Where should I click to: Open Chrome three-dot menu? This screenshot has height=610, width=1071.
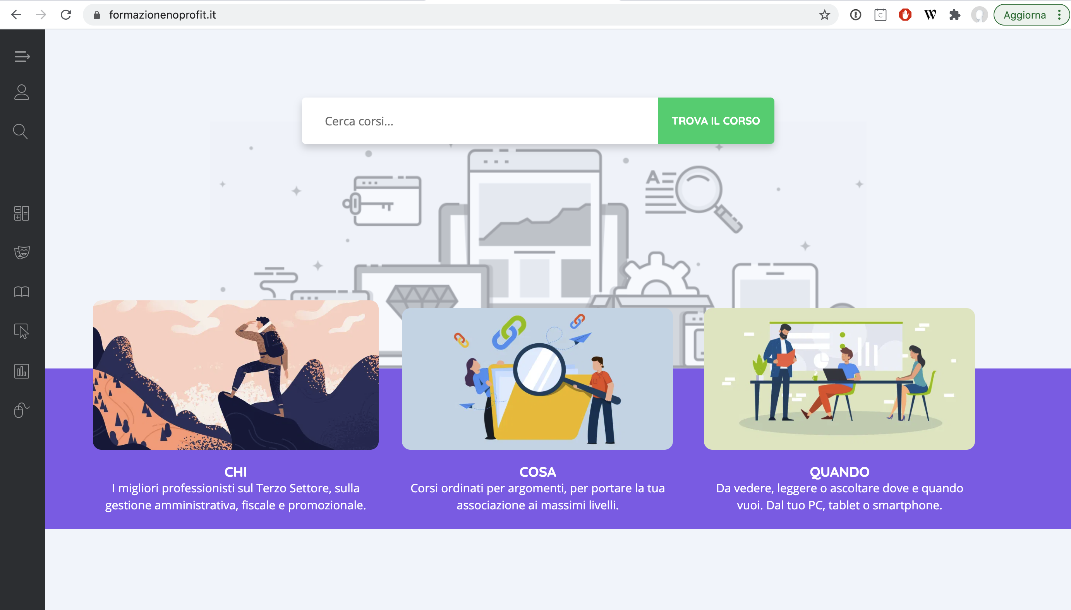pyautogui.click(x=1059, y=15)
